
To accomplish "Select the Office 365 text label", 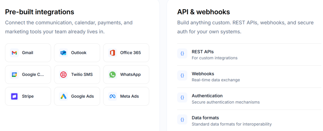I will (x=130, y=53).
